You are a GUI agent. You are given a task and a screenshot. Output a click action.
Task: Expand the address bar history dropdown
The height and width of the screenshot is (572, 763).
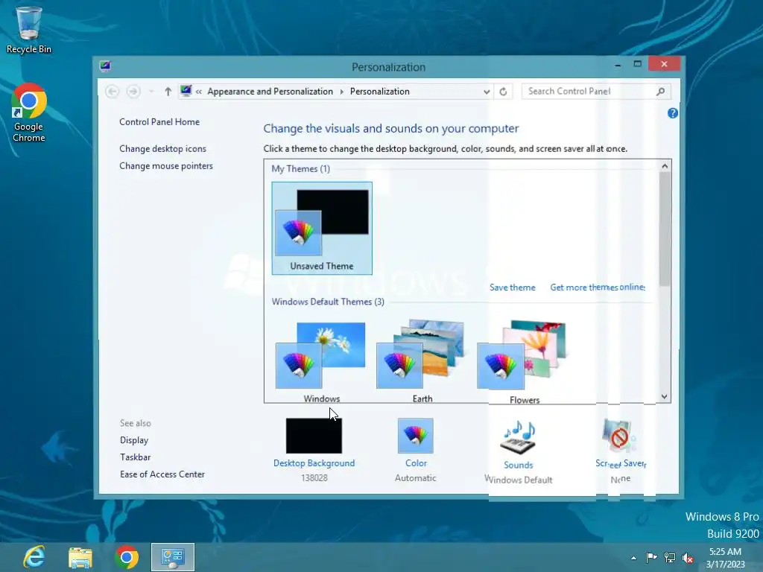(486, 92)
